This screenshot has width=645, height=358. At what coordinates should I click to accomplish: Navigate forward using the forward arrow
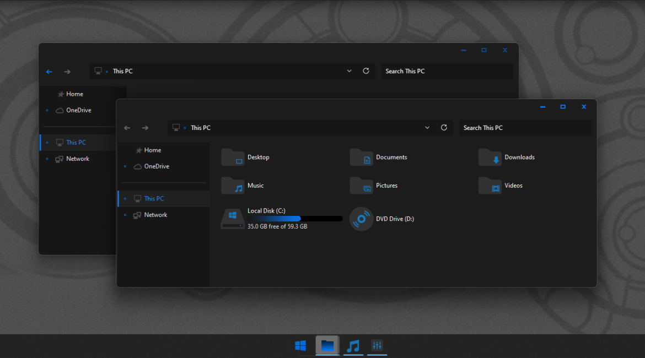(x=145, y=127)
